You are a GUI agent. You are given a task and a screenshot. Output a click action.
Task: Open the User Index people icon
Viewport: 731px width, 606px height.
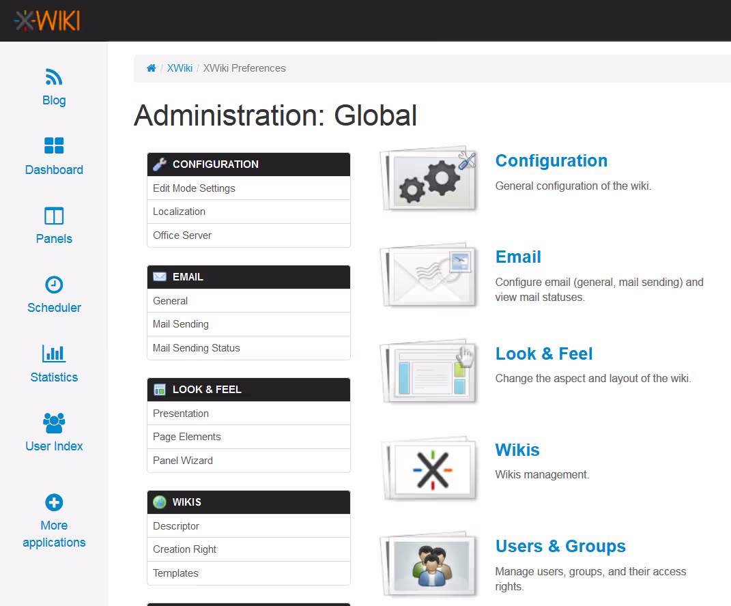[x=54, y=423]
